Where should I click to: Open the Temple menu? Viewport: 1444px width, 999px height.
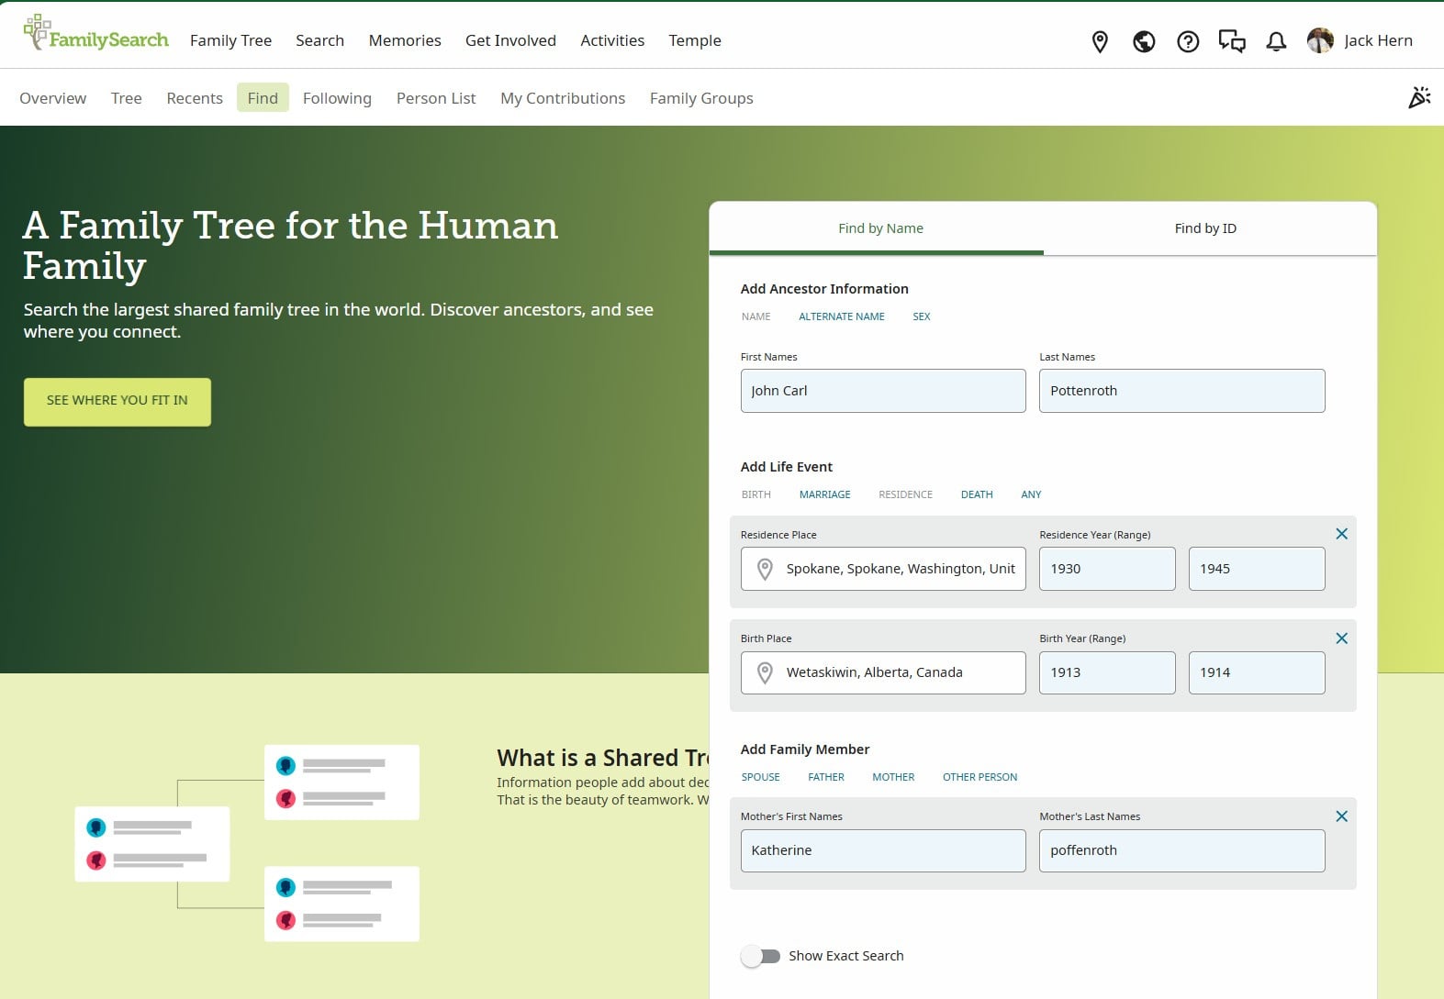pos(695,40)
